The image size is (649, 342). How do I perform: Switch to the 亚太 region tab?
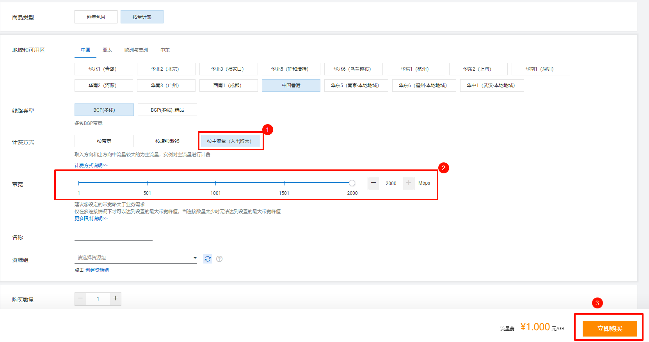click(x=107, y=50)
